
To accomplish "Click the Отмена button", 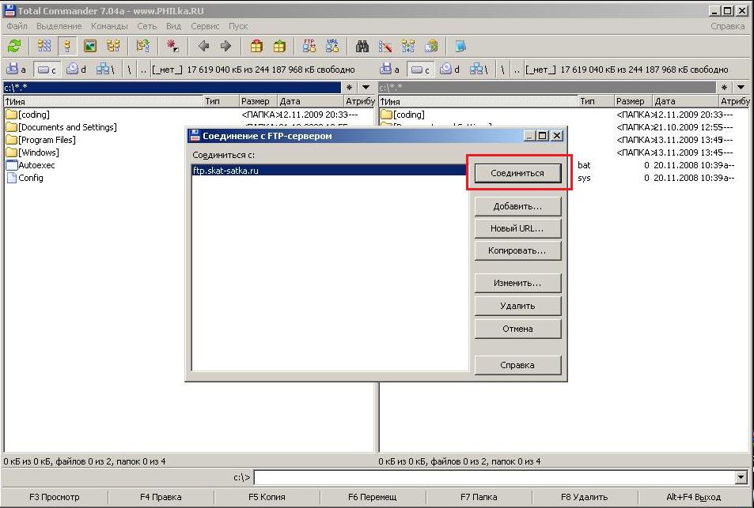I will point(517,329).
